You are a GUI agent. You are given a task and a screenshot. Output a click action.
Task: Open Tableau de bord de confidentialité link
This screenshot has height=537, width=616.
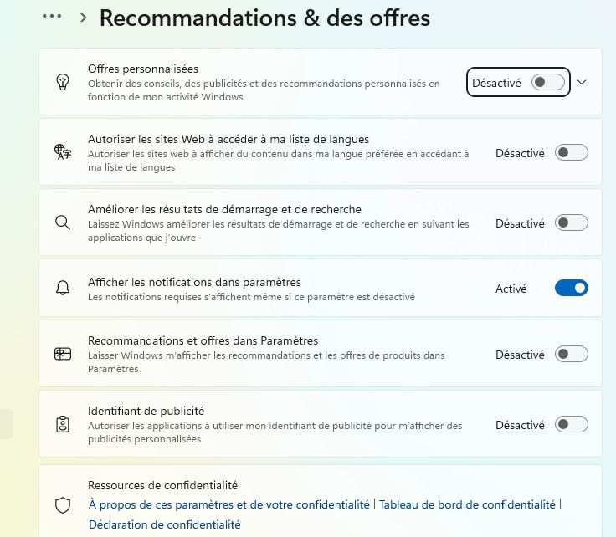coord(467,504)
